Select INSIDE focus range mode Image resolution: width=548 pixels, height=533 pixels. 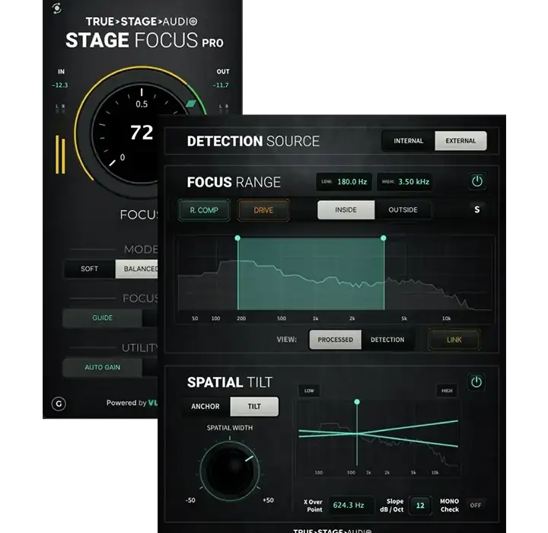click(x=346, y=210)
